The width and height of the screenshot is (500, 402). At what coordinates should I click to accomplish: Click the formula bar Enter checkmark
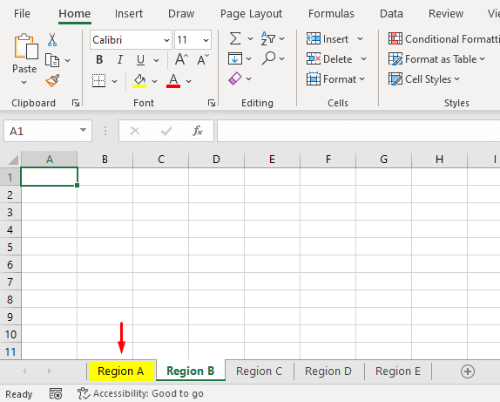pyautogui.click(x=166, y=131)
